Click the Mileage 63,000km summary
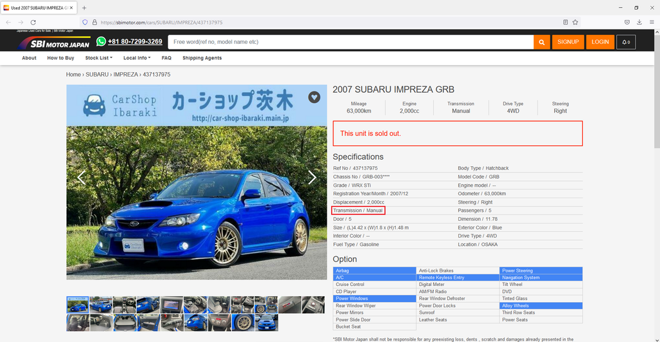Screen dimensions: 660x342 point(358,108)
